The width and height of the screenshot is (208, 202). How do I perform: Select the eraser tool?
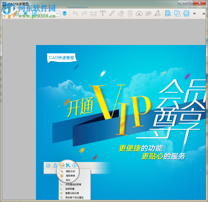121,13
